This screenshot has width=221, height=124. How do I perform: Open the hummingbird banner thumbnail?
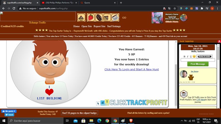157,18
